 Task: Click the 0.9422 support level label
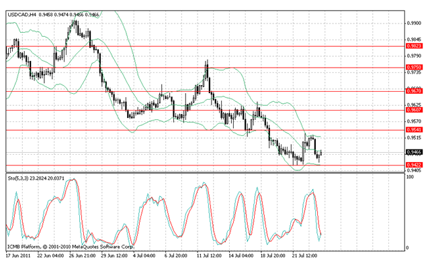pos(414,165)
